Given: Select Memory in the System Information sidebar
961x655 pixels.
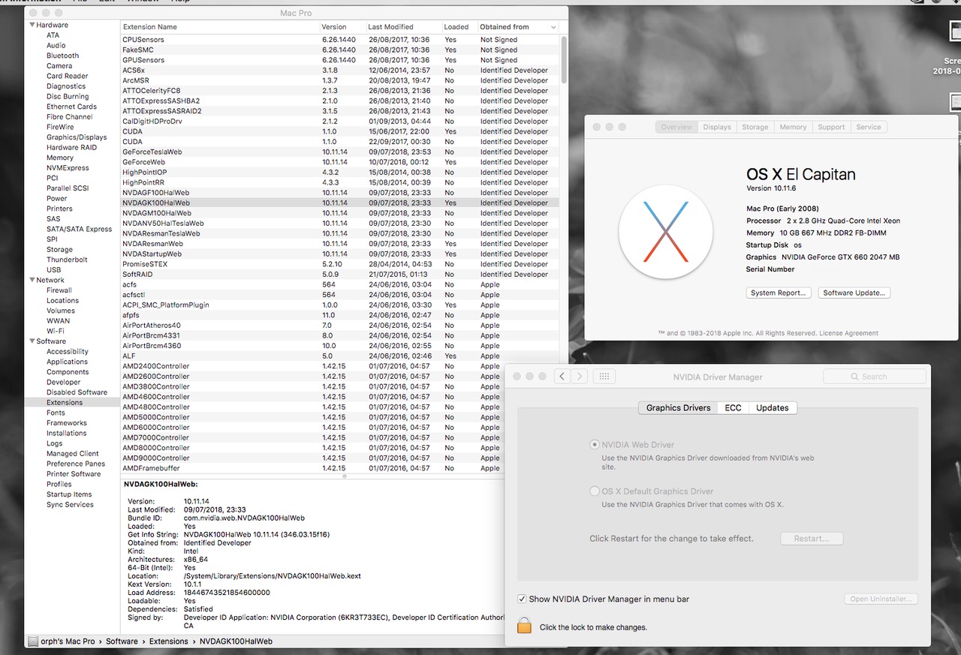Looking at the screenshot, I should (x=60, y=158).
